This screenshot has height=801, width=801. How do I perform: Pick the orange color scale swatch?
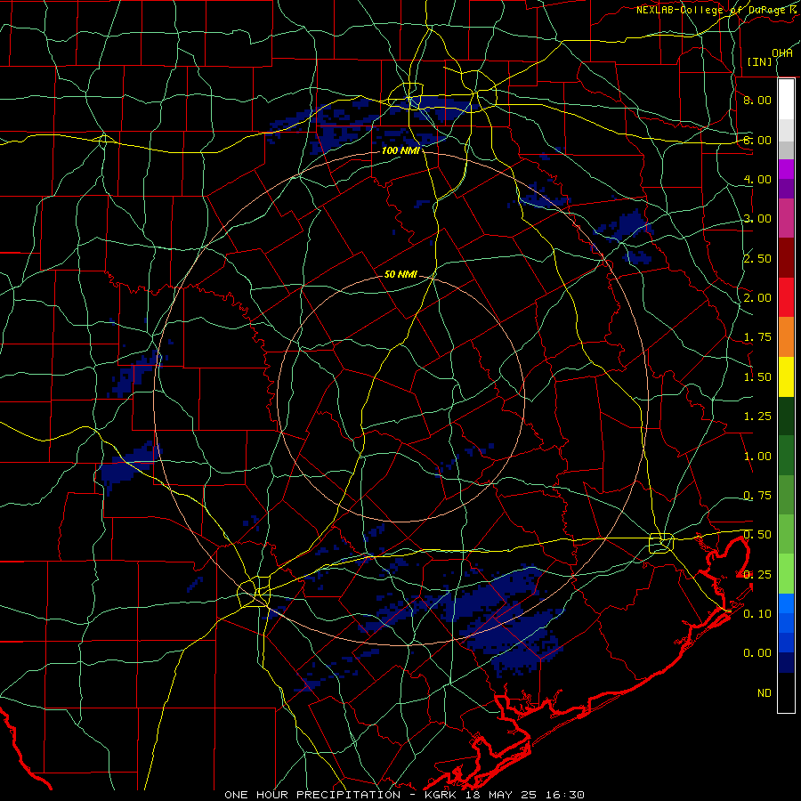[786, 337]
